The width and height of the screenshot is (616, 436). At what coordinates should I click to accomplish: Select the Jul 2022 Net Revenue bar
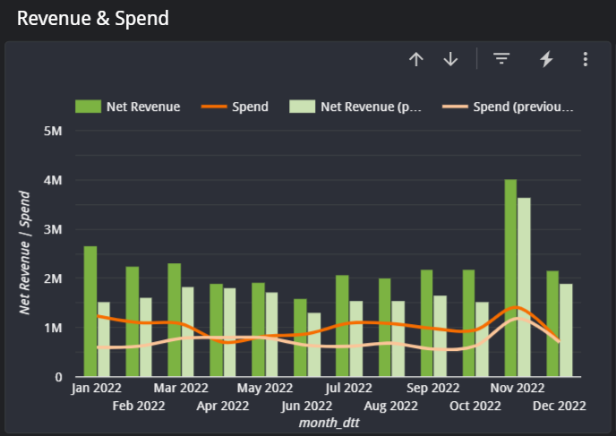[x=342, y=326]
